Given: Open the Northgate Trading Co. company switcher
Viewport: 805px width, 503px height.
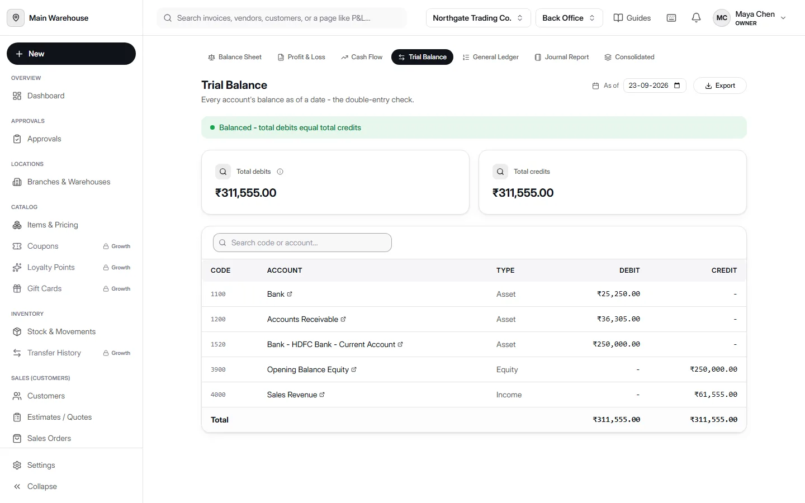Looking at the screenshot, I should point(478,18).
